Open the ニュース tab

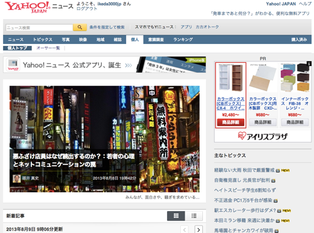pos(16,40)
